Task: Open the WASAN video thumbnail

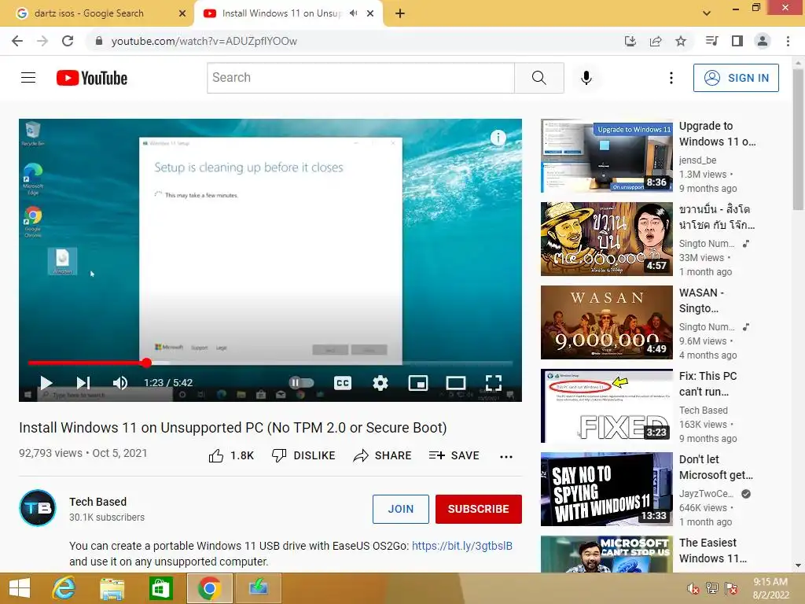Action: click(606, 322)
